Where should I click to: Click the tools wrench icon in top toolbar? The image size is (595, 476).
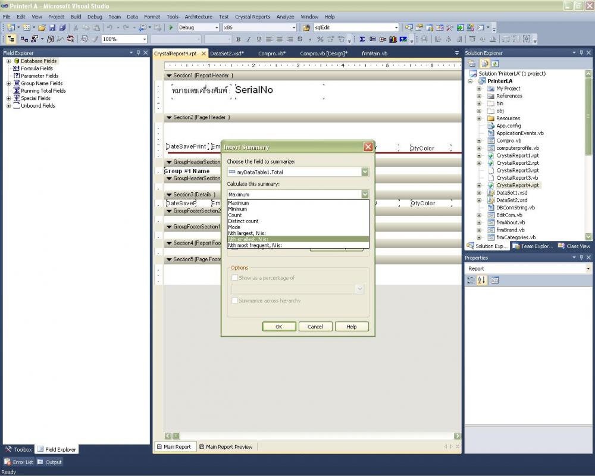450,27
